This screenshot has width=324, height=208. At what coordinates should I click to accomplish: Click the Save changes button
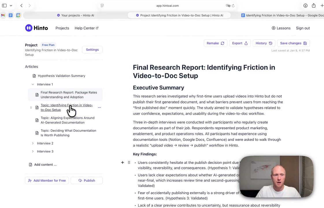tap(293, 43)
